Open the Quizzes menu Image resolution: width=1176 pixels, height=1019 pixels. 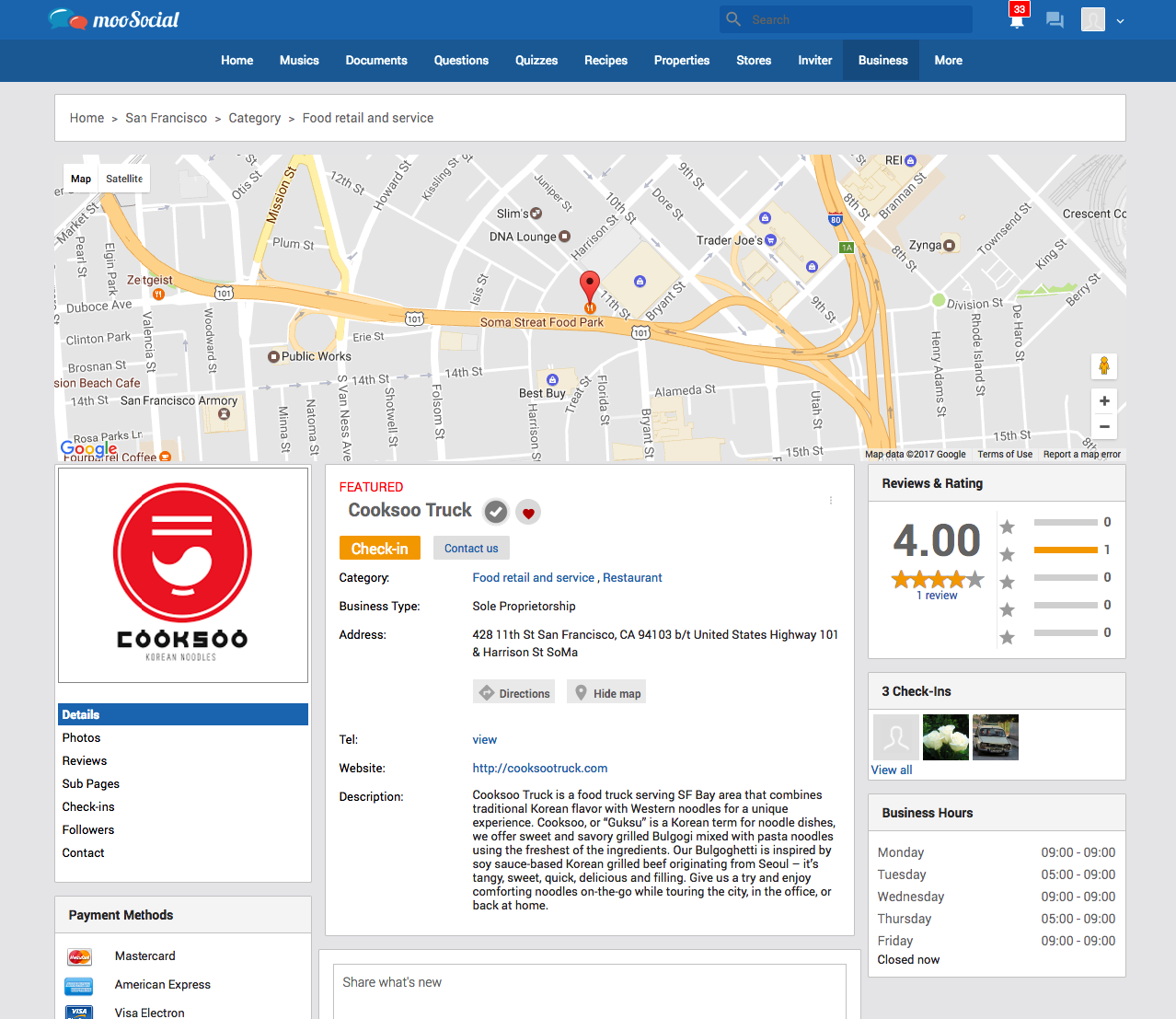536,61
